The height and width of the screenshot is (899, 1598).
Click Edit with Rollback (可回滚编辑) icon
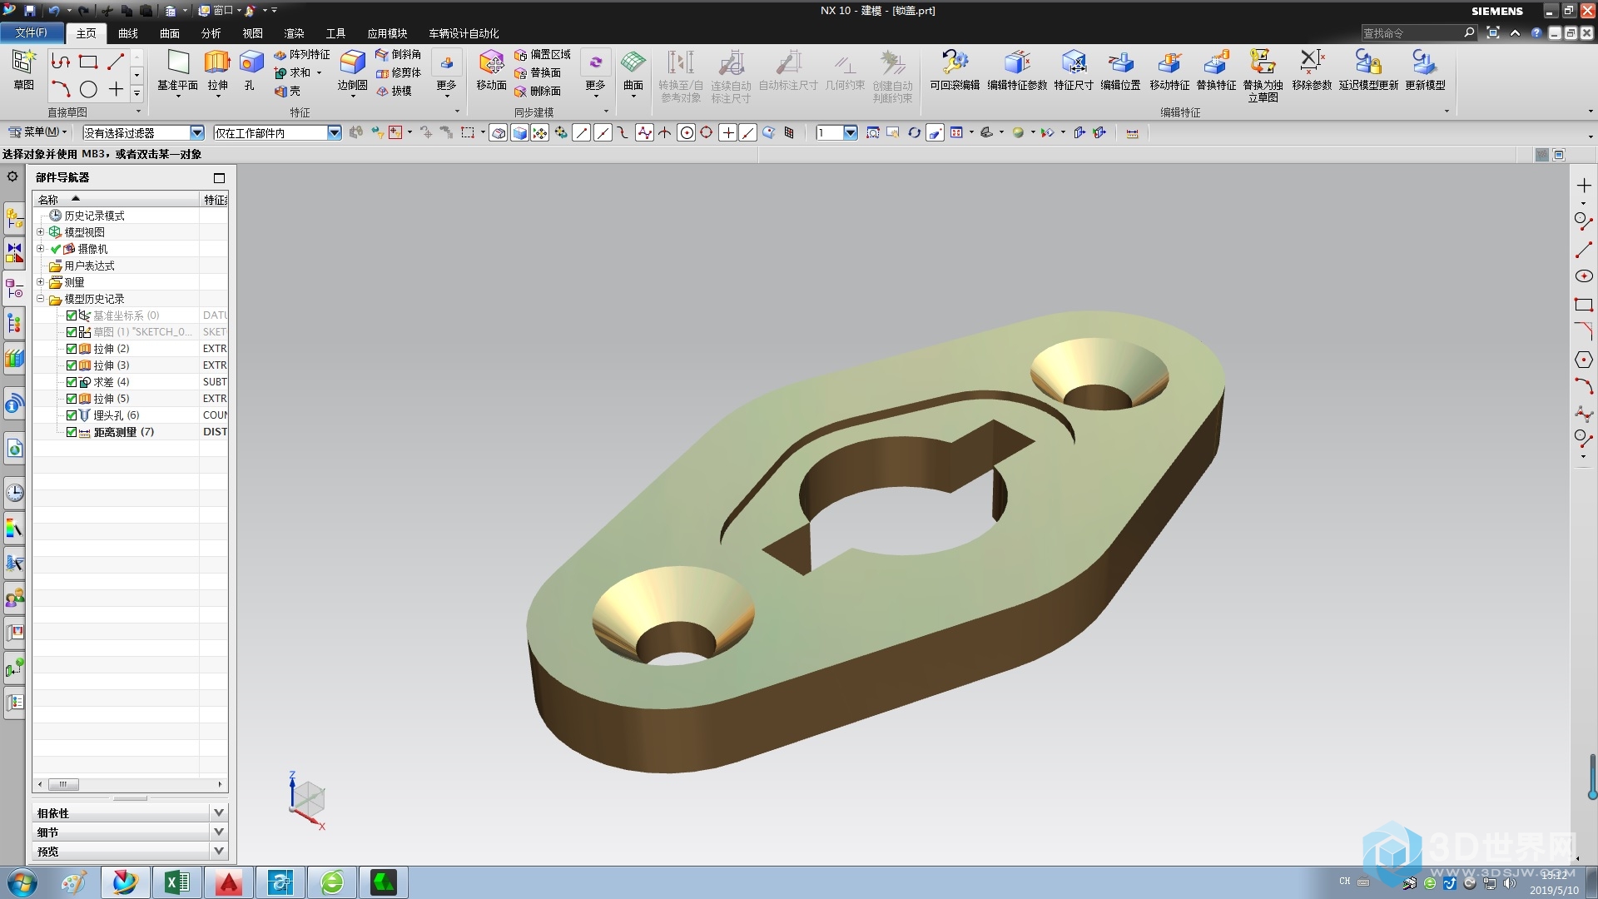tap(955, 70)
